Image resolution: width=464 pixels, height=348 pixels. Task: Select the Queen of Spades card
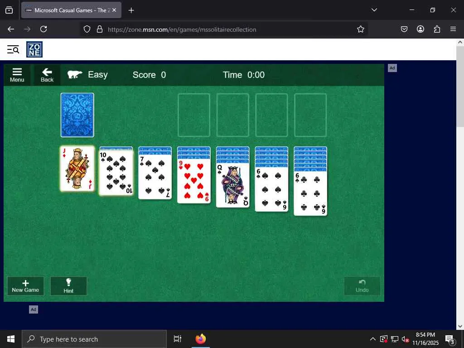click(232, 185)
